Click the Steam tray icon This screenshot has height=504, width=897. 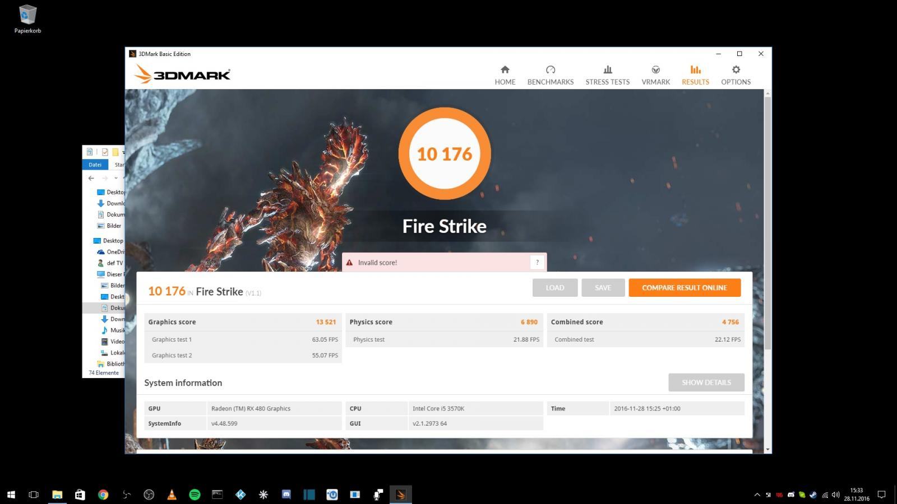coord(813,494)
